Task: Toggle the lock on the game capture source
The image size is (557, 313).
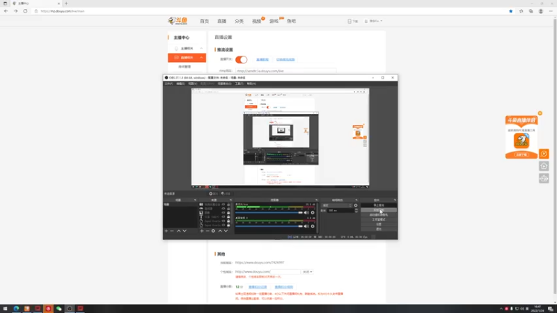Action: 228,209
